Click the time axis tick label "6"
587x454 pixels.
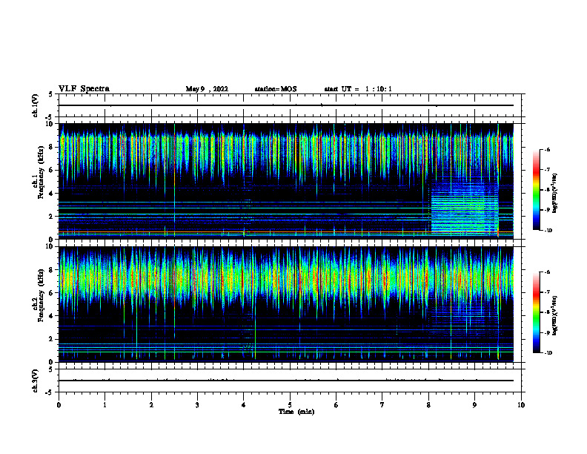(336, 405)
